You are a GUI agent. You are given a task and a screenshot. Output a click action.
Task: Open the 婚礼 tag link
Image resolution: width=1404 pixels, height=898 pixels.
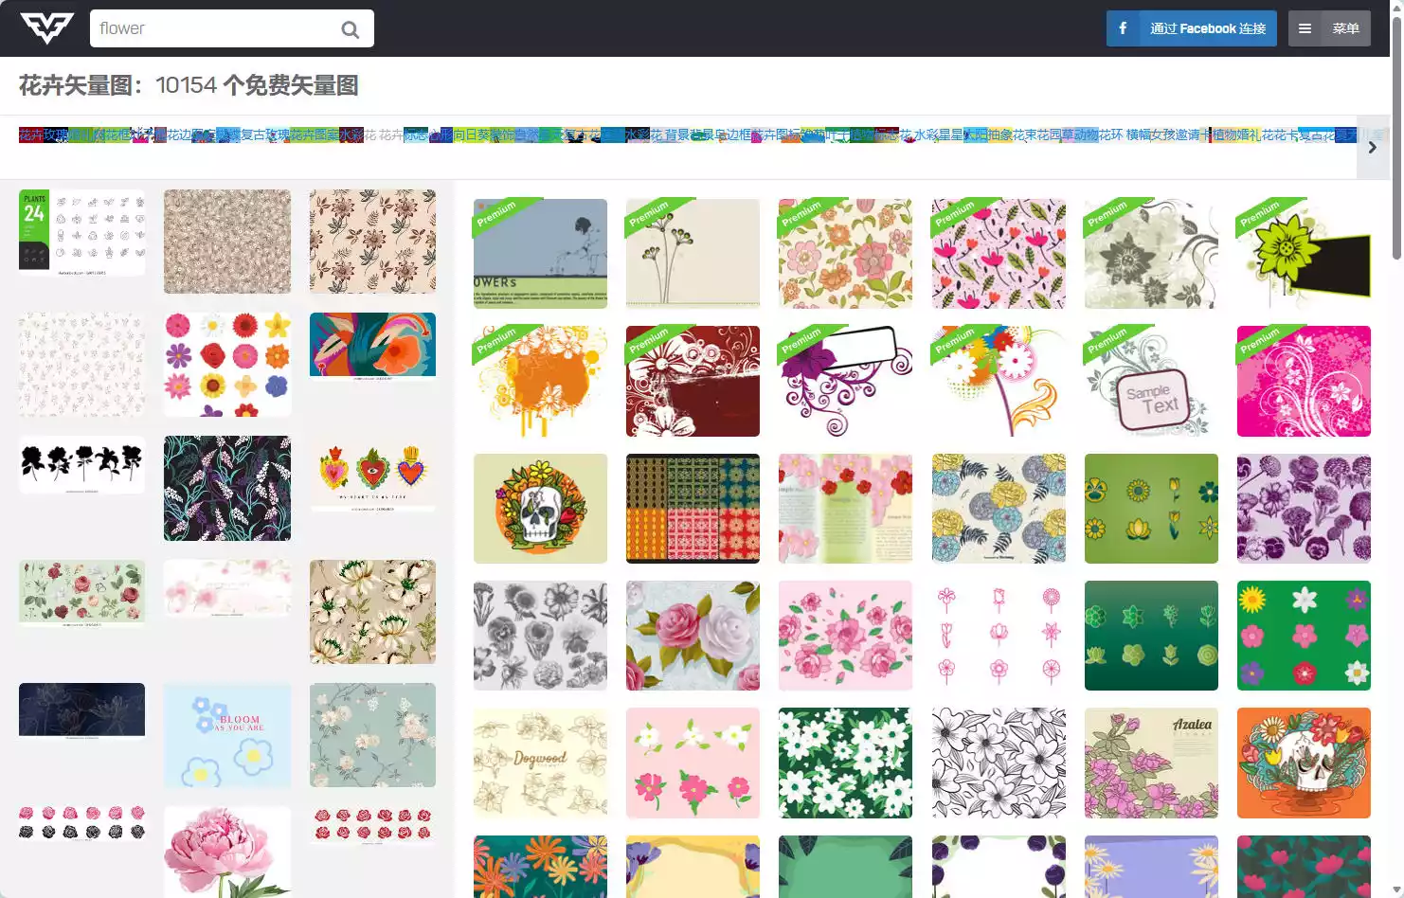[1249, 135]
